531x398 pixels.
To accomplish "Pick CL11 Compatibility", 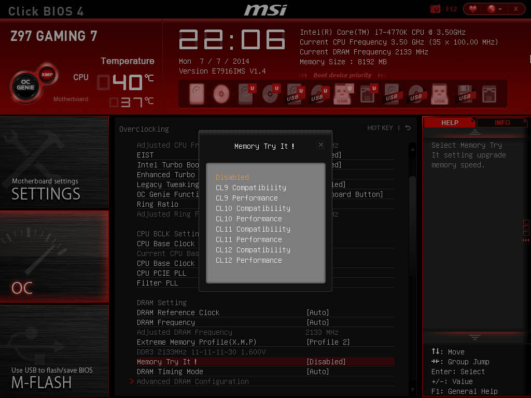I will coord(253,229).
